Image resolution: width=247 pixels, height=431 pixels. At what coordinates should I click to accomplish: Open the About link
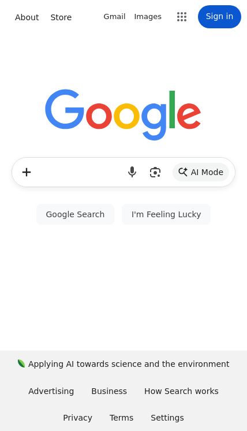pos(27,17)
